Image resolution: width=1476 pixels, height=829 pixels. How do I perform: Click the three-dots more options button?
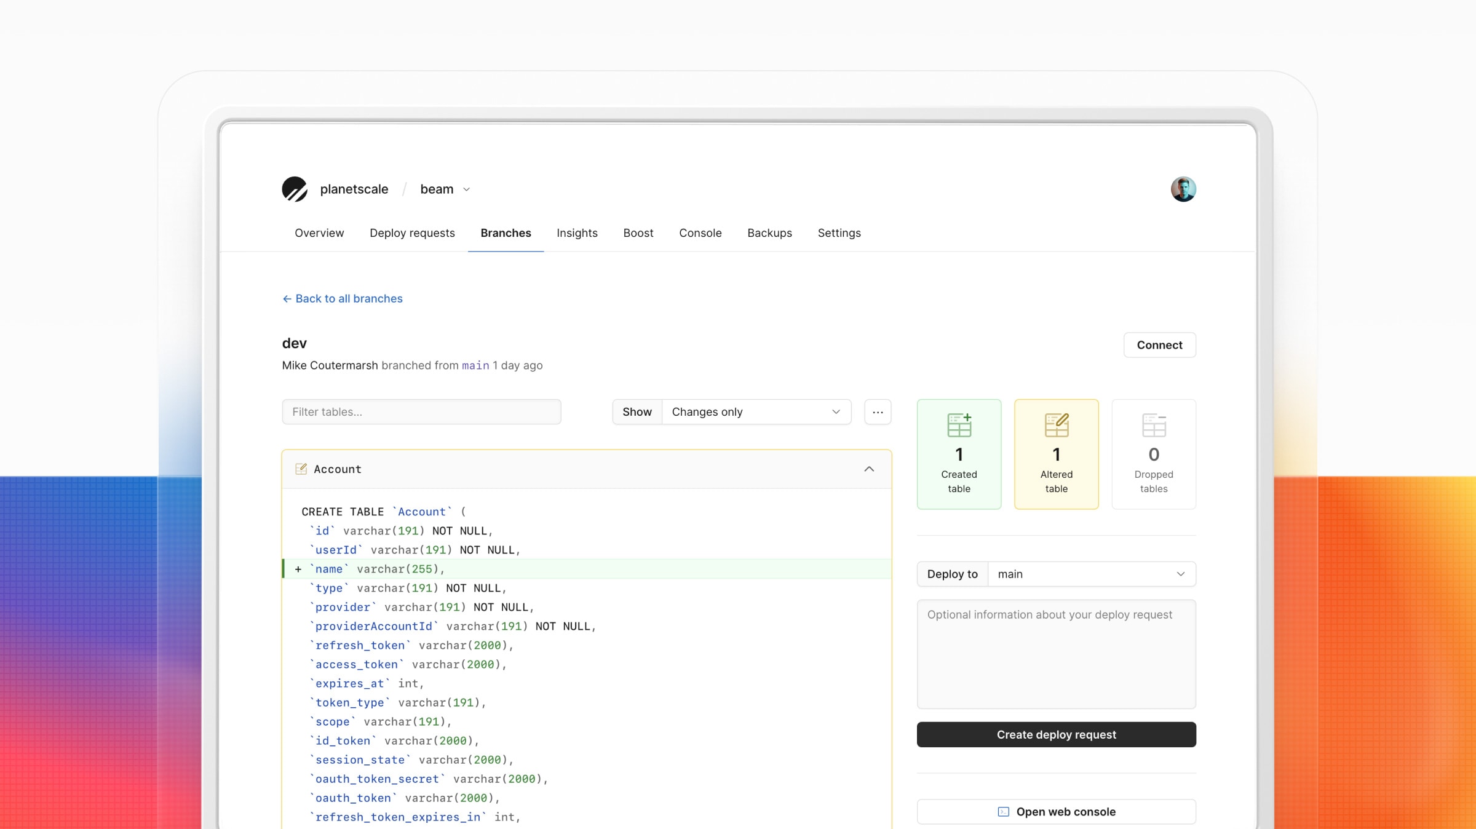pyautogui.click(x=878, y=412)
